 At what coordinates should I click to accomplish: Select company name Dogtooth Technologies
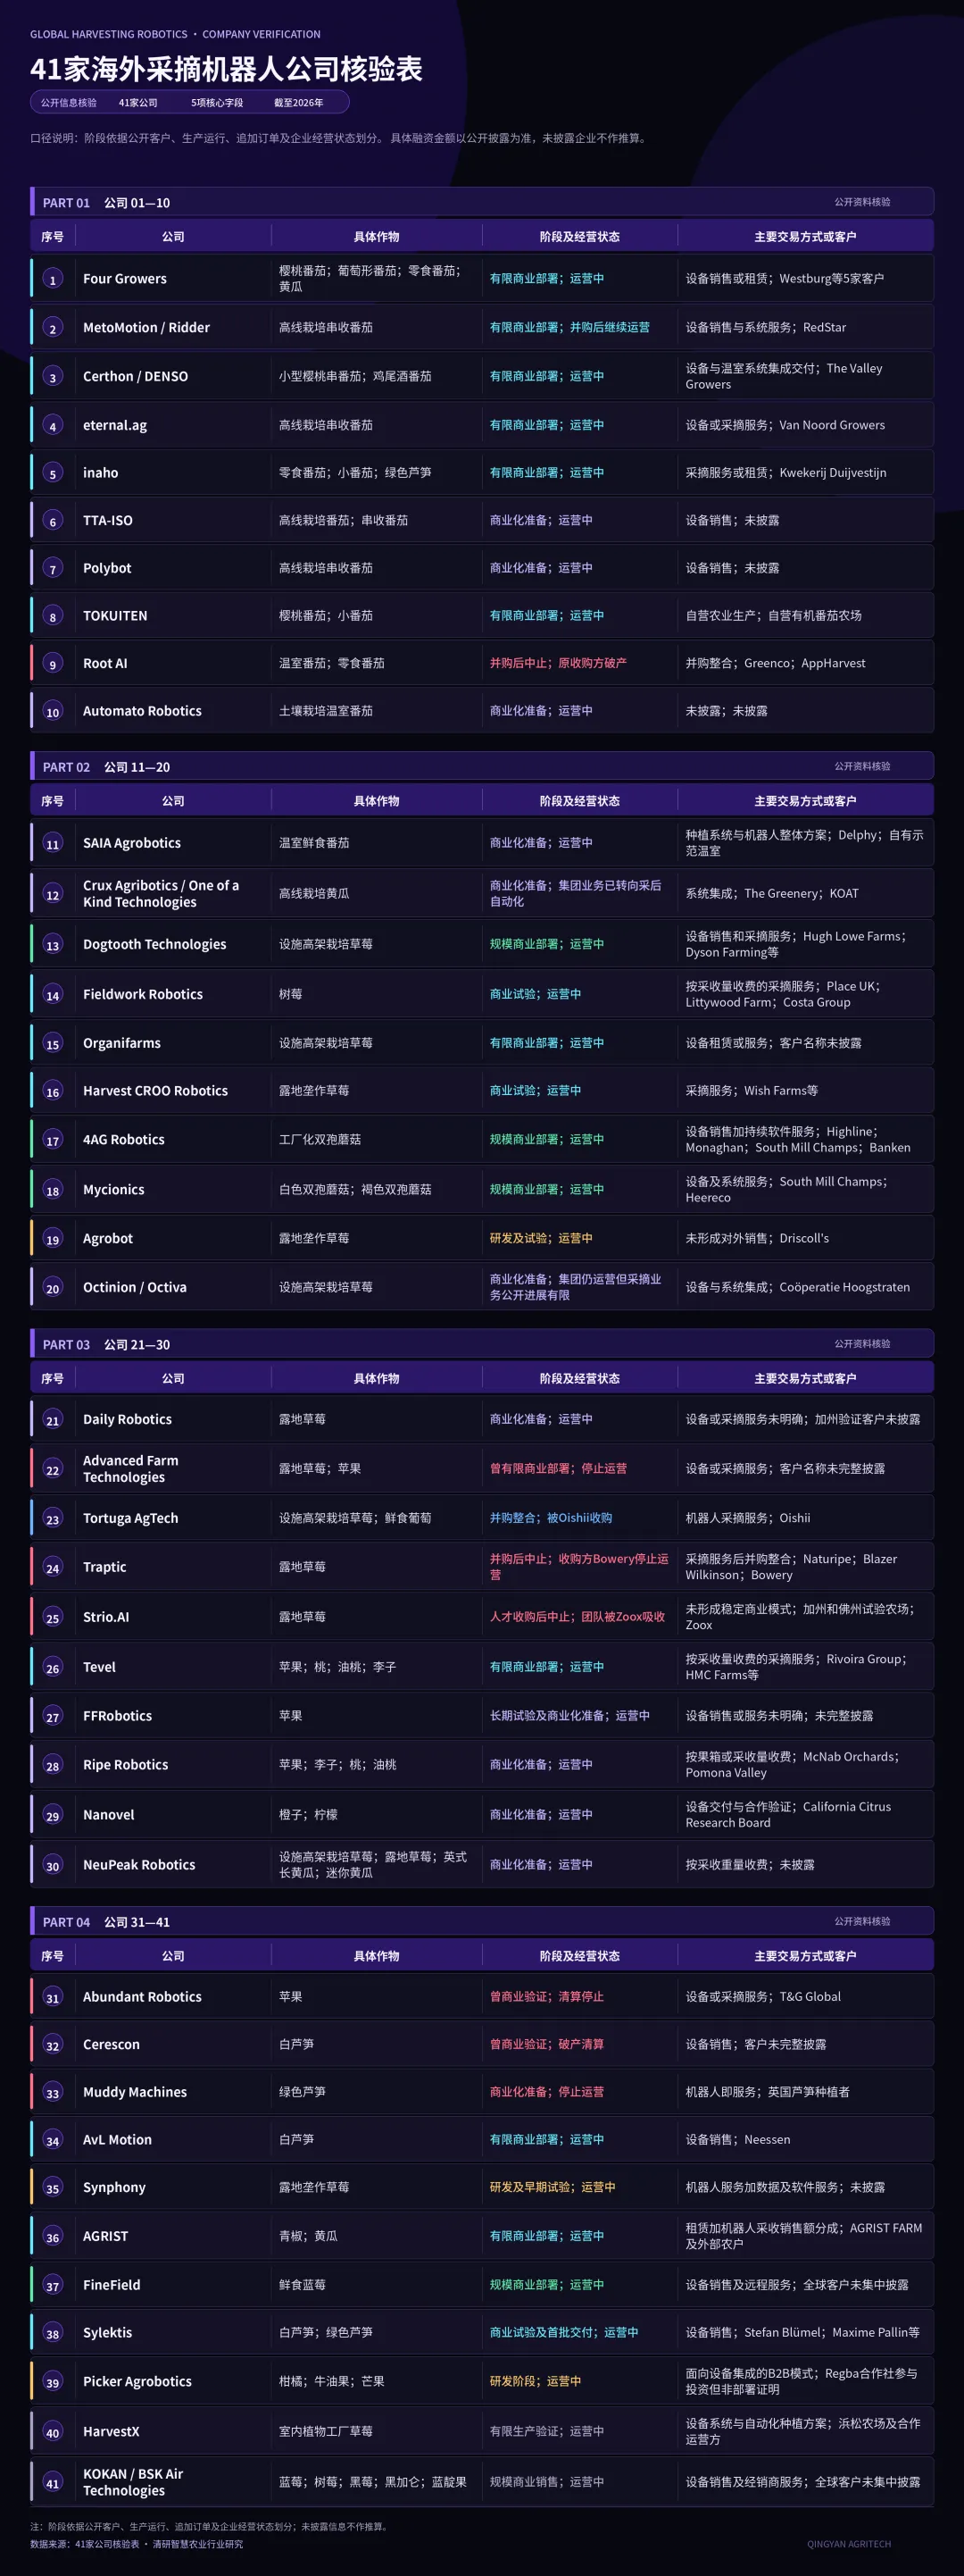click(154, 945)
